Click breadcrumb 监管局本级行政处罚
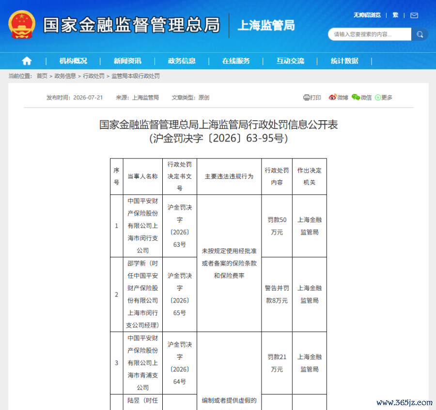 point(136,76)
